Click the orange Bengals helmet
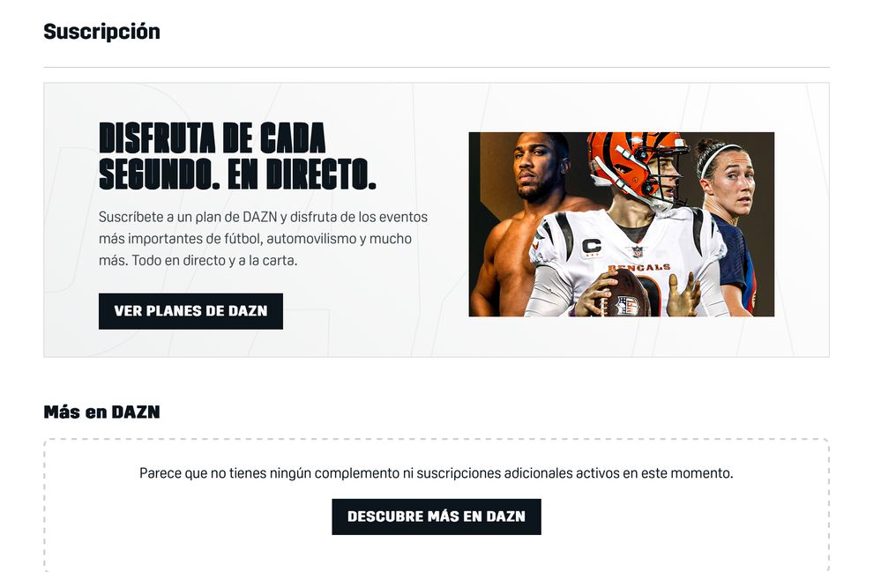Screen dimensions: 881x572 click(634, 161)
